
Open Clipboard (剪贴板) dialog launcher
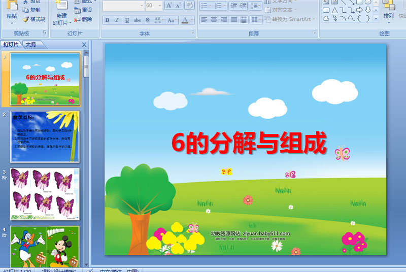[45, 32]
